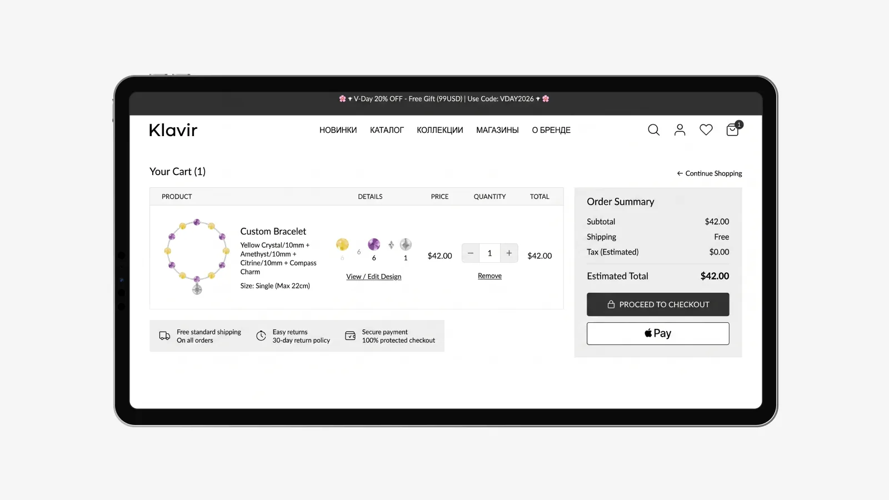Click Proceed to Checkout button
The width and height of the screenshot is (889, 500).
658,304
